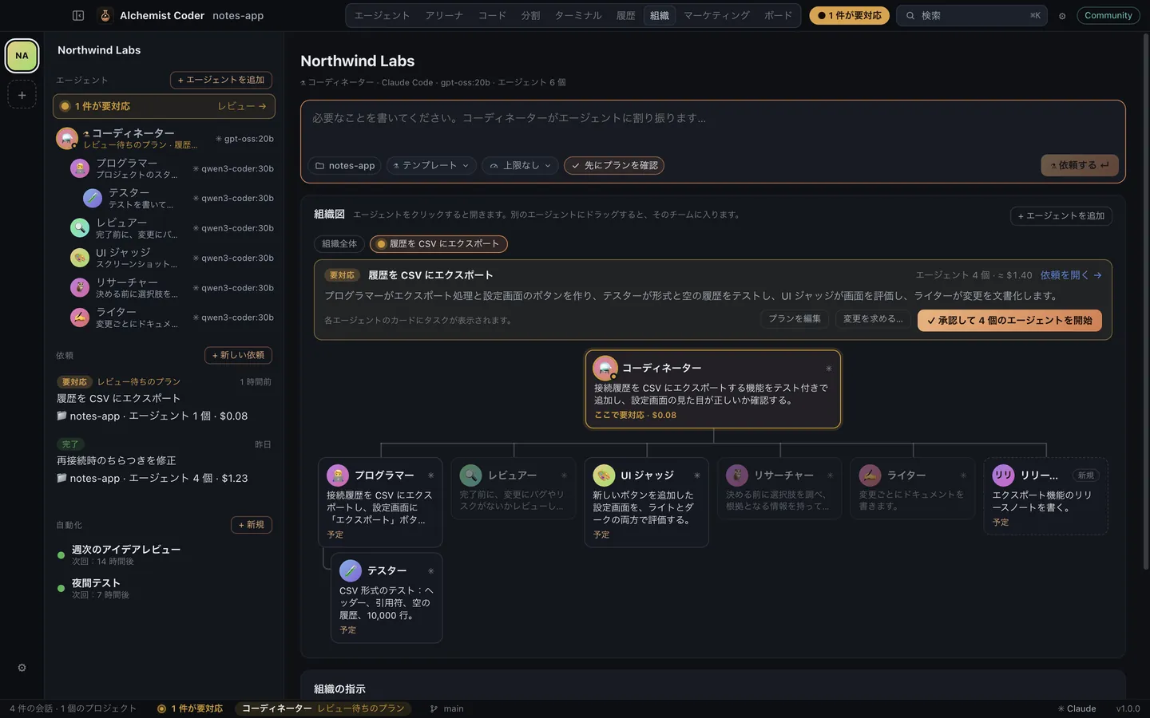Click the 依頼する submit button
This screenshot has height=718, width=1150.
1079,165
